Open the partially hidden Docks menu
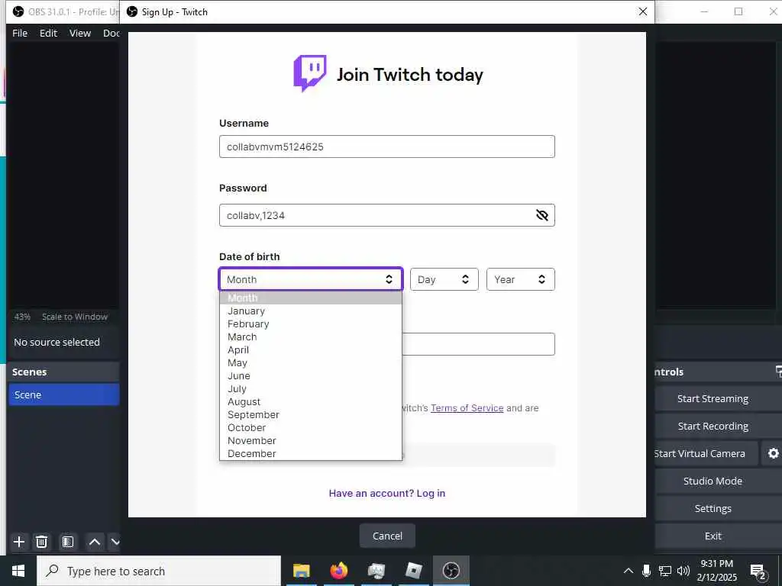This screenshot has height=586, width=782. (111, 33)
